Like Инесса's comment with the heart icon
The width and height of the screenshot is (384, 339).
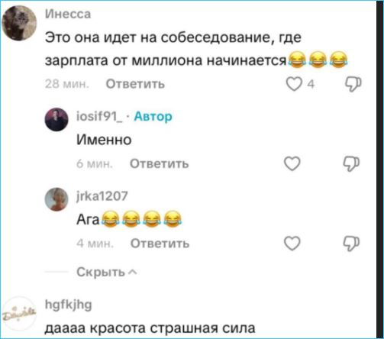(294, 84)
